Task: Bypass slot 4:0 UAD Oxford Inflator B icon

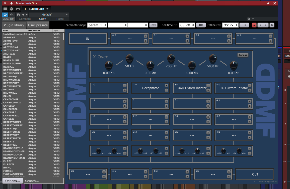Action: 250,90
